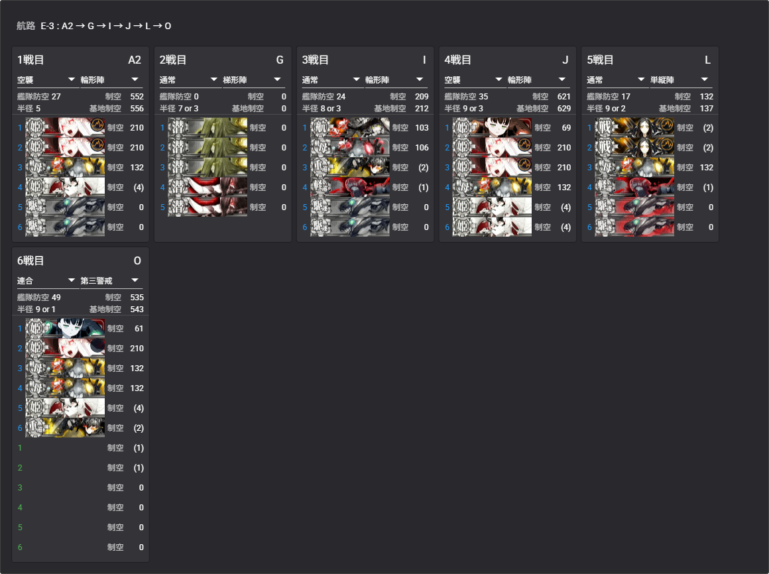The width and height of the screenshot is (769, 574).
Task: Open the 第三警戒 formation dropdown in 6戦目
Action: pos(111,281)
